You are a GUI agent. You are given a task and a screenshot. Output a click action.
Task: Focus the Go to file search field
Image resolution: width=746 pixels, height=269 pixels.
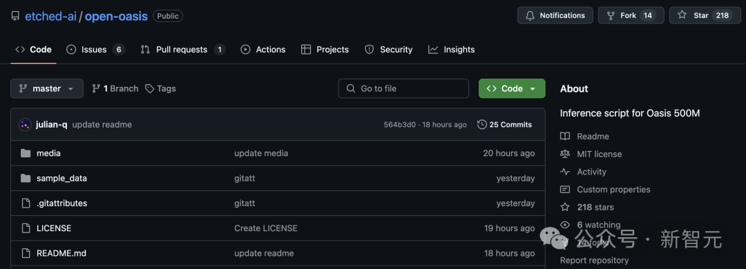pos(403,88)
